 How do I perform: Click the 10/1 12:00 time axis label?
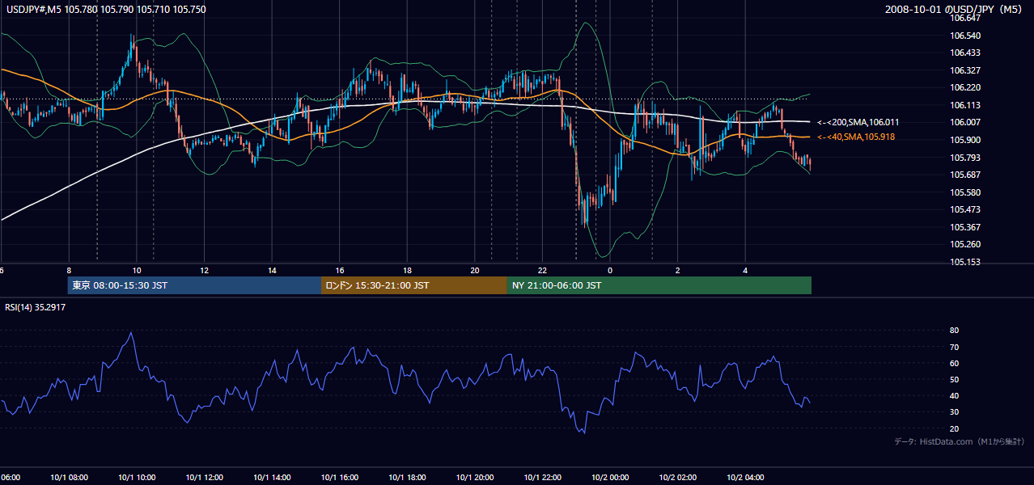(204, 477)
